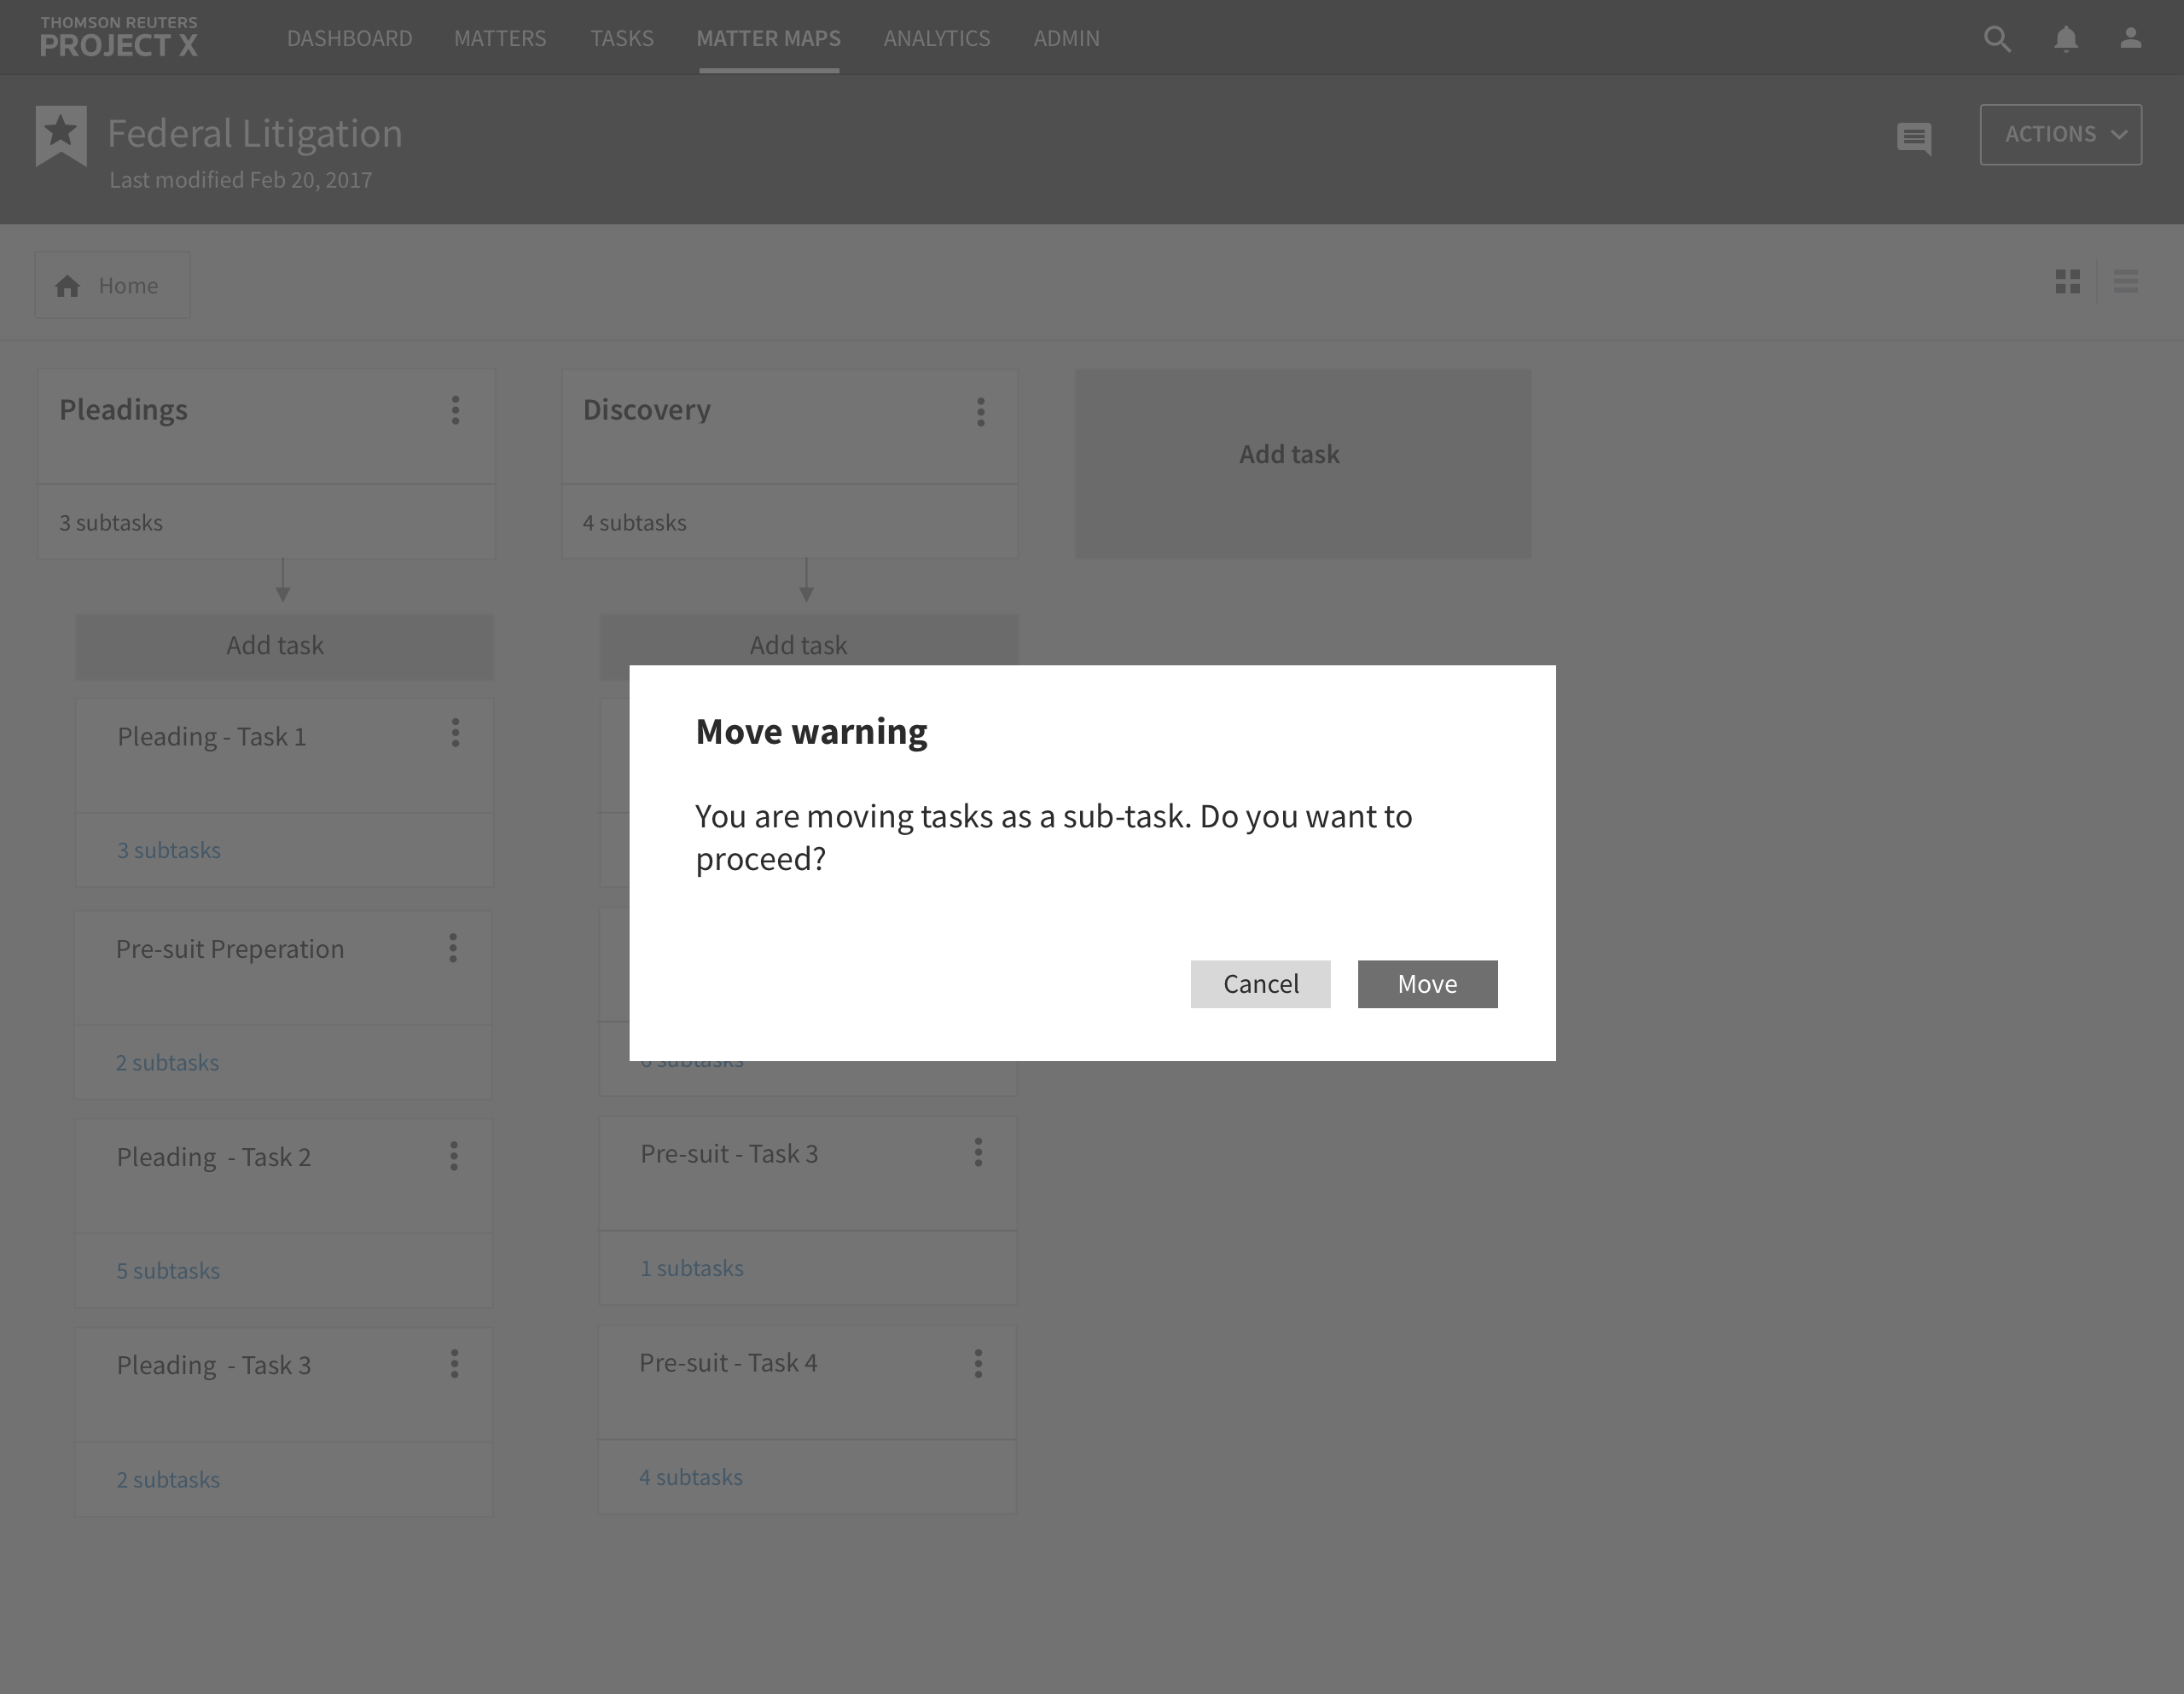Viewport: 2184px width, 1694px height.
Task: Go to the DASHBOARD tab
Action: [349, 39]
